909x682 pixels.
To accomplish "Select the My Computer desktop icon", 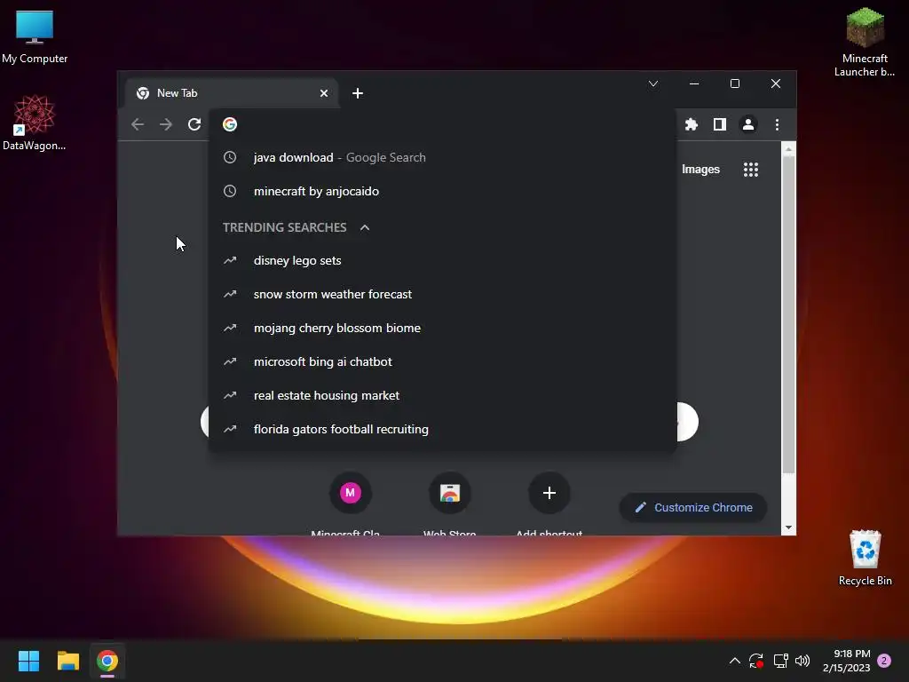I will 35,36.
